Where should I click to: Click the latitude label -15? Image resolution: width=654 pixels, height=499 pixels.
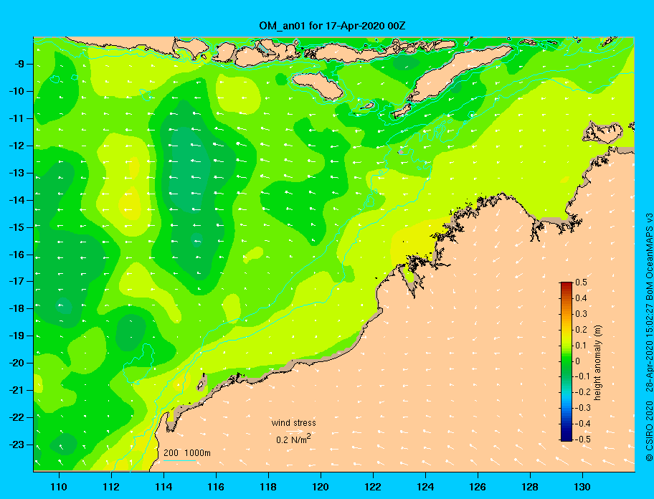(17, 227)
